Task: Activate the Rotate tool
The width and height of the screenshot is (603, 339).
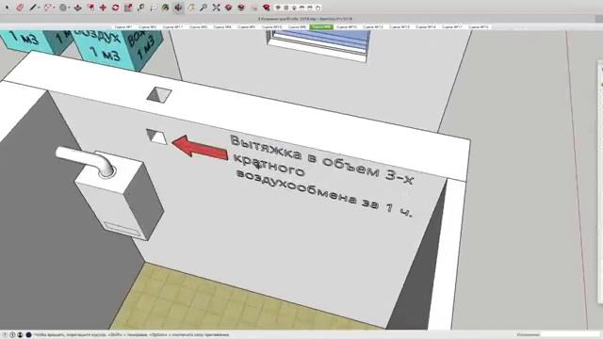Action: click(x=115, y=8)
